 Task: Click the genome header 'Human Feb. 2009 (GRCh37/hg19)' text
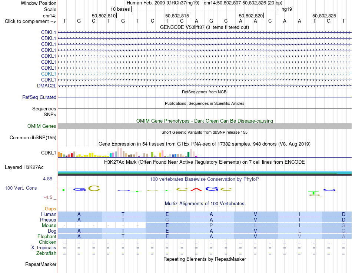(163, 3)
